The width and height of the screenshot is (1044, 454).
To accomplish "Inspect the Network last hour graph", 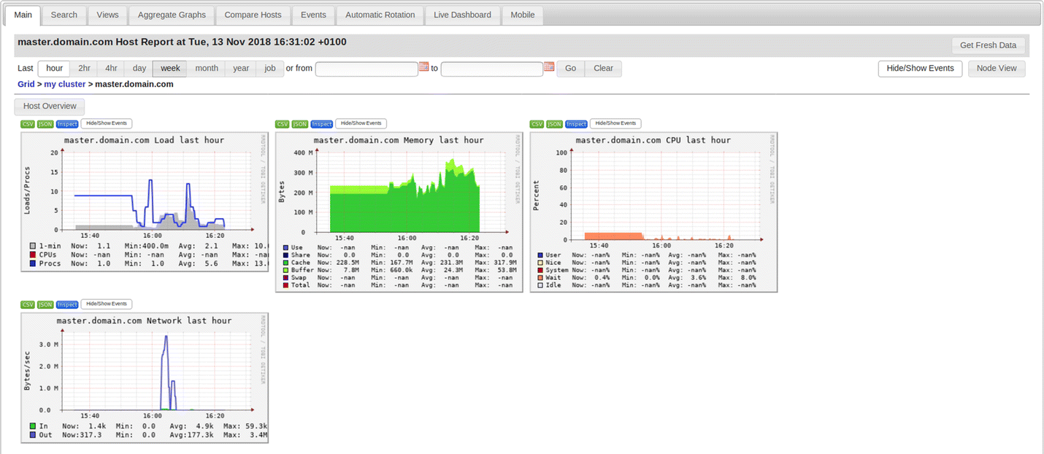I will (x=67, y=304).
